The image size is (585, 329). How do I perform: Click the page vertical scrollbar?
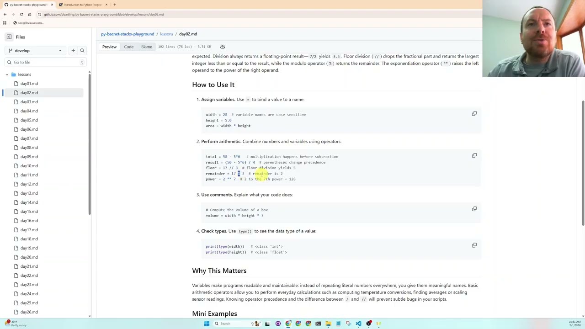tap(583, 162)
